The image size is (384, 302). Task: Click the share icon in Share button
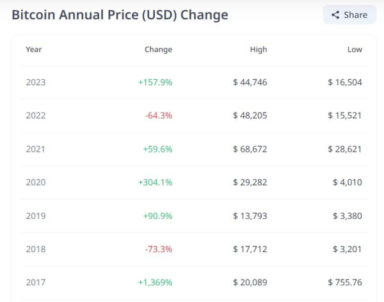(335, 15)
